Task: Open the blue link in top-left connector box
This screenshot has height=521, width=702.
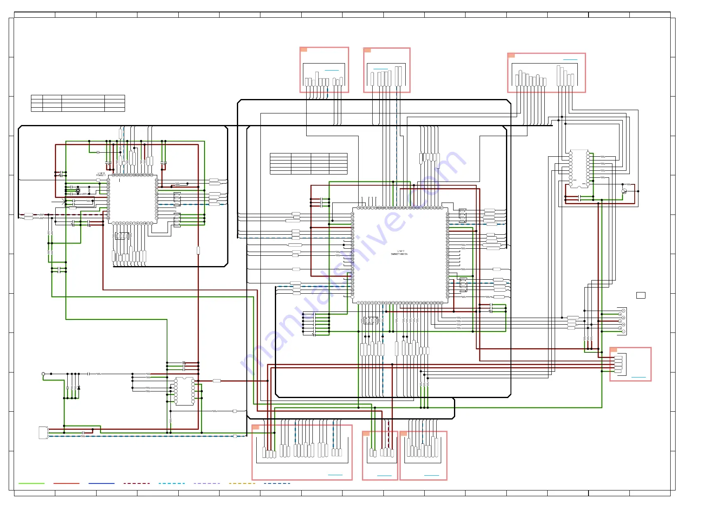Action: [332, 70]
